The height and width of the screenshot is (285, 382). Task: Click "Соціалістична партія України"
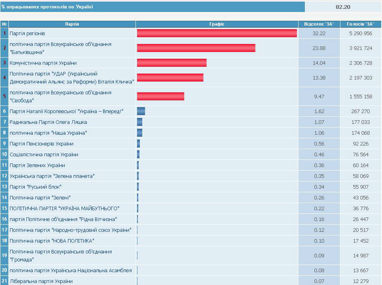pyautogui.click(x=44, y=155)
